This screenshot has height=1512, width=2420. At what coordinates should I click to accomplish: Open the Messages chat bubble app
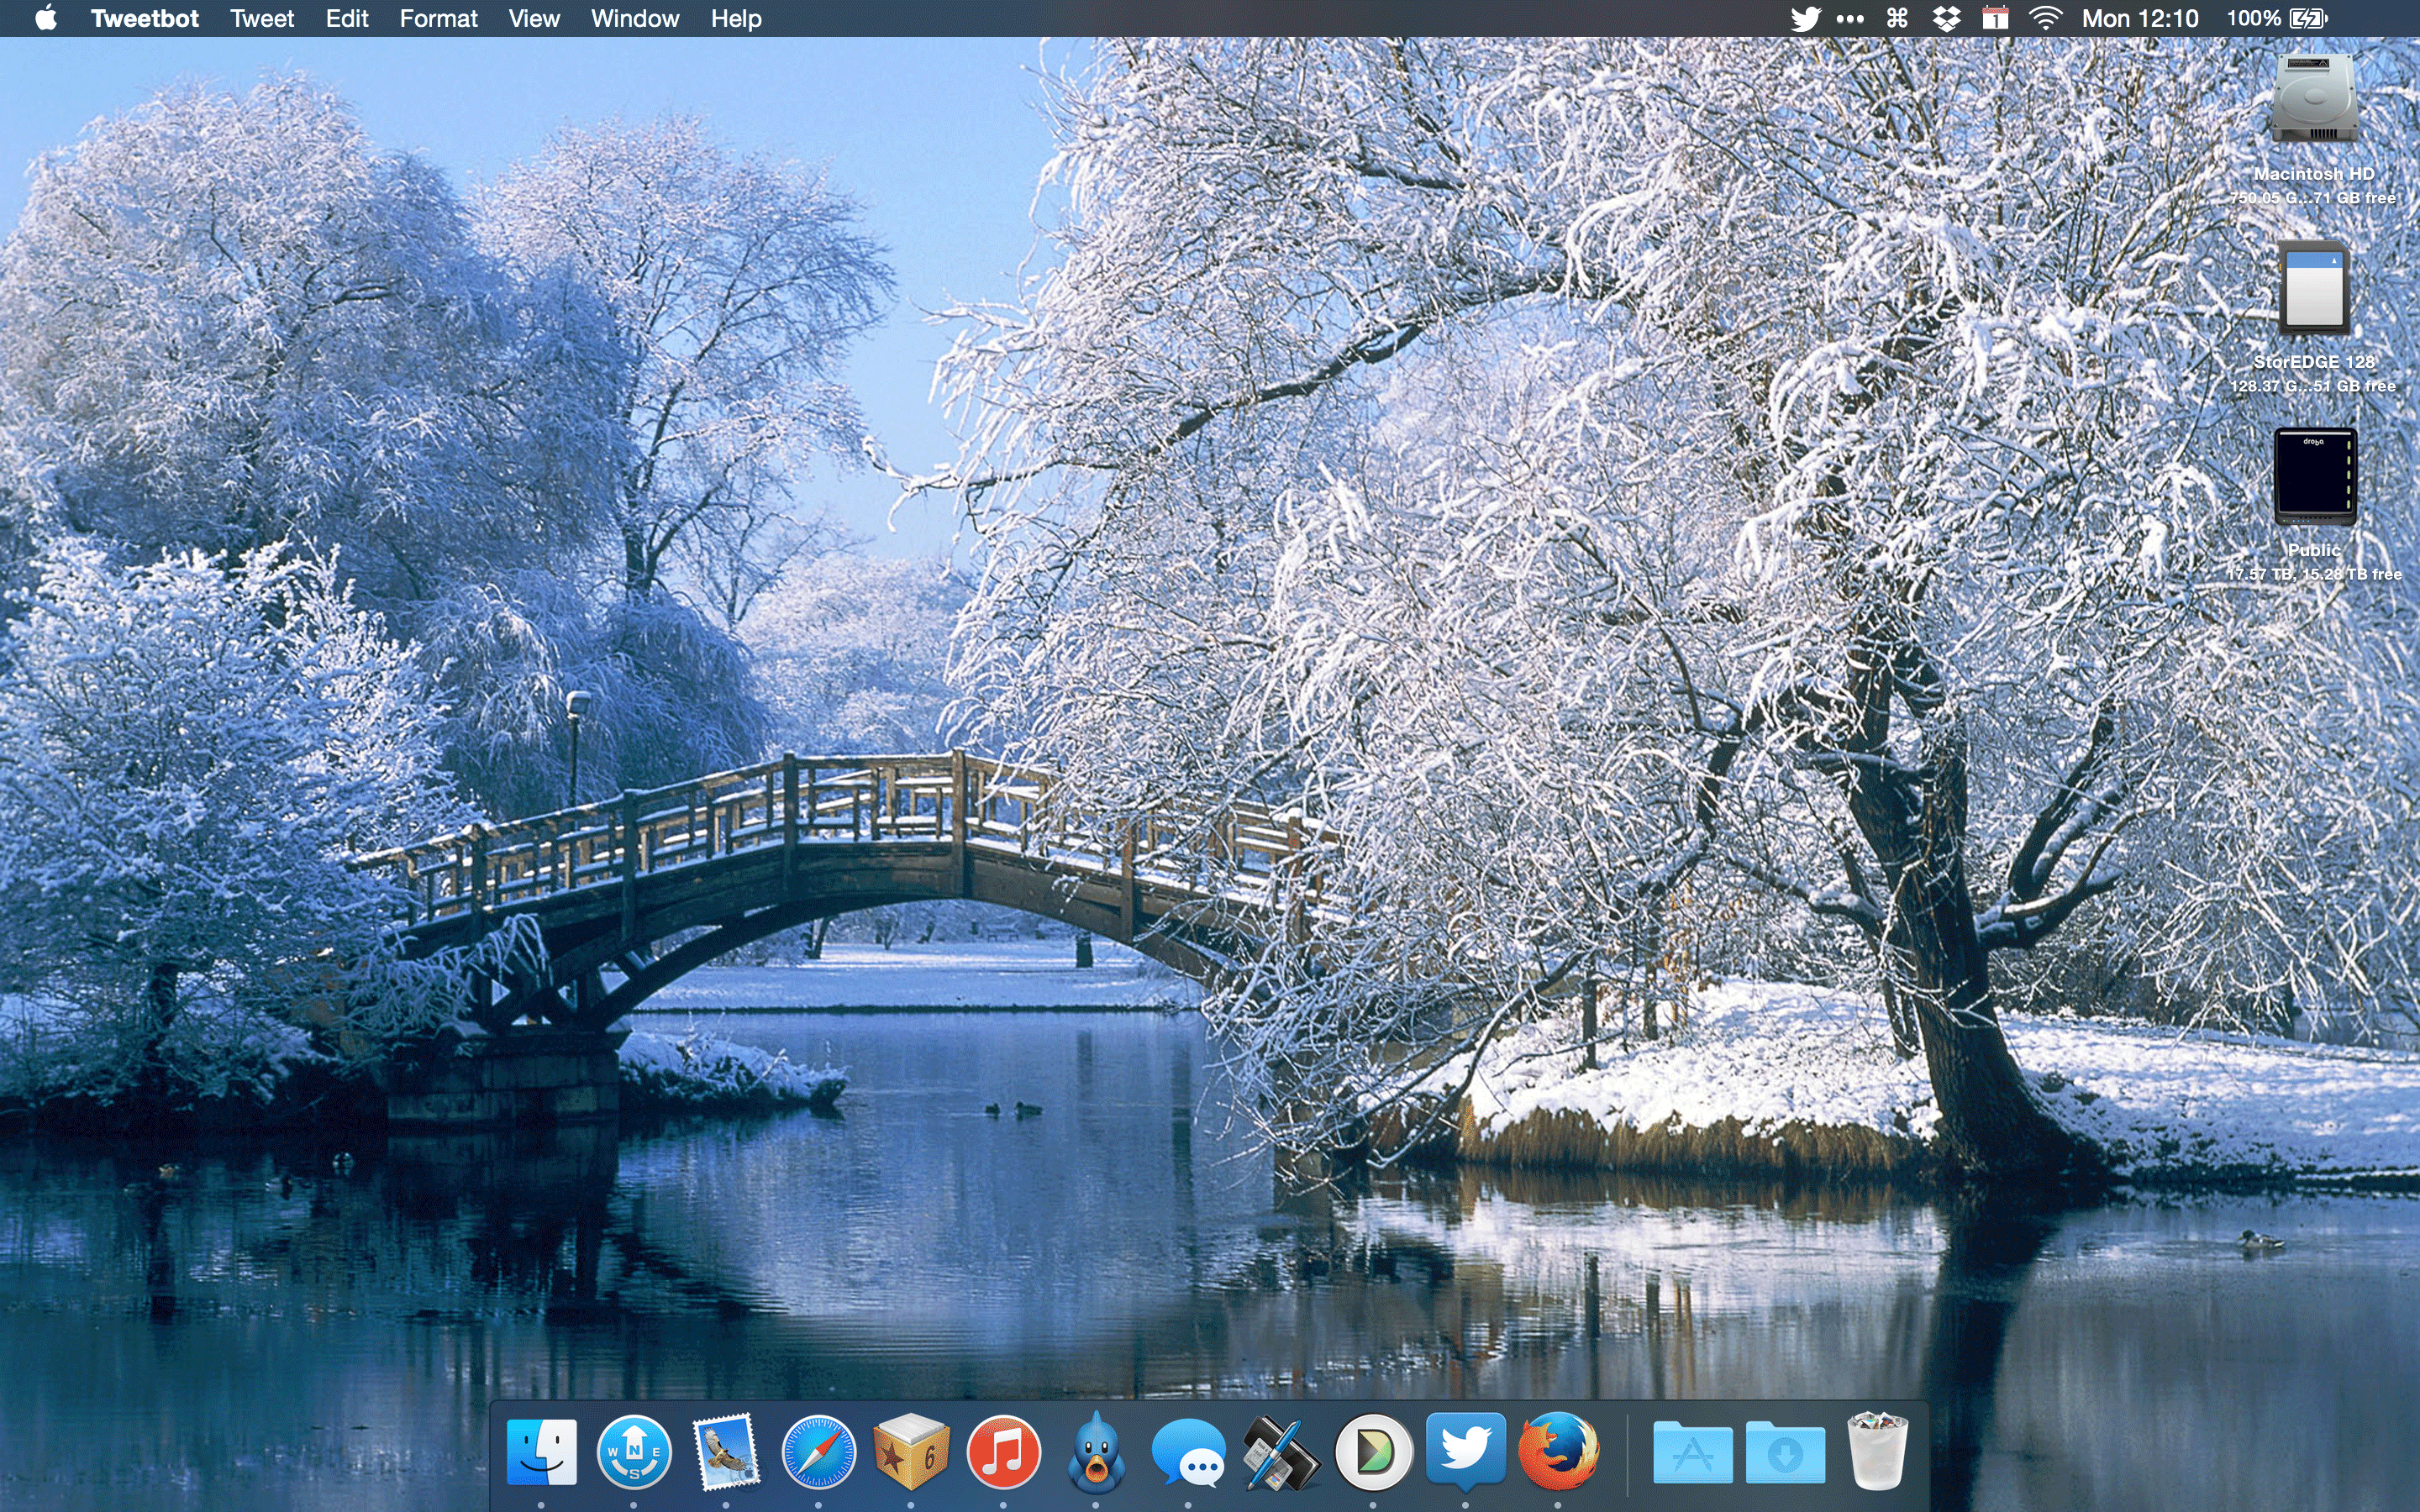click(x=1188, y=1454)
